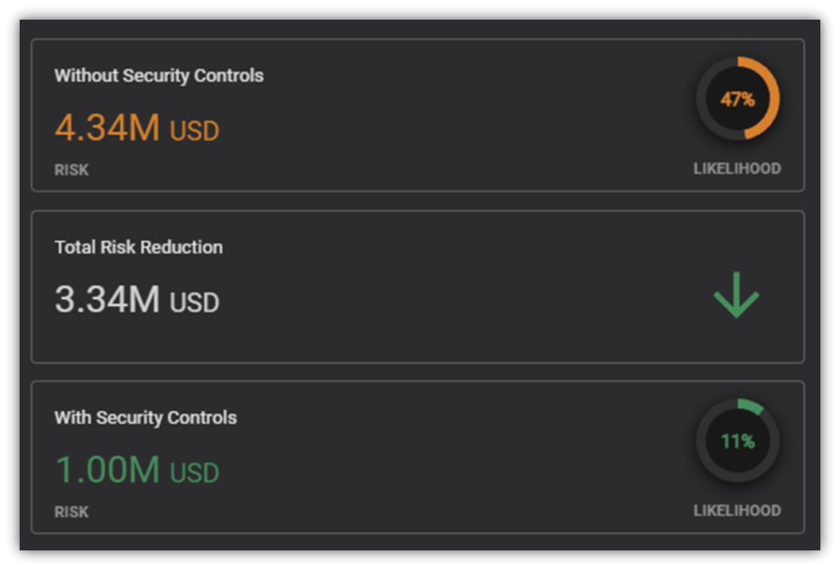Open the Total Risk Reduction card
840x570 pixels.
[418, 285]
